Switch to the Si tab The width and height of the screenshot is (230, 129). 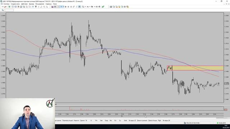tap(91, 120)
